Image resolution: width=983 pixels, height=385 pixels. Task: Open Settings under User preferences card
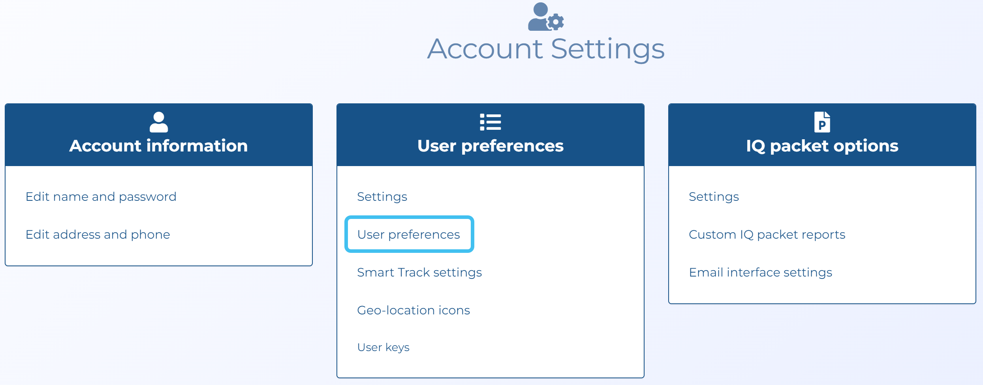(x=382, y=196)
